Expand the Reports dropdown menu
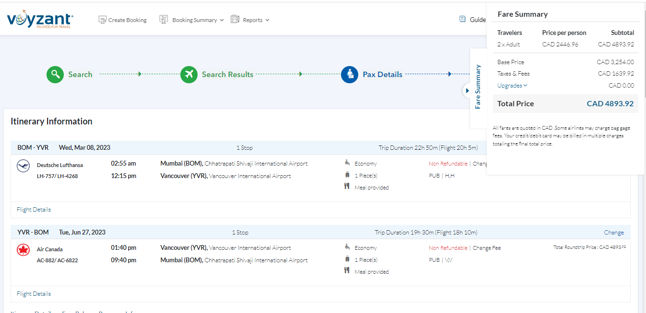This screenshot has height=313, width=646. click(250, 20)
